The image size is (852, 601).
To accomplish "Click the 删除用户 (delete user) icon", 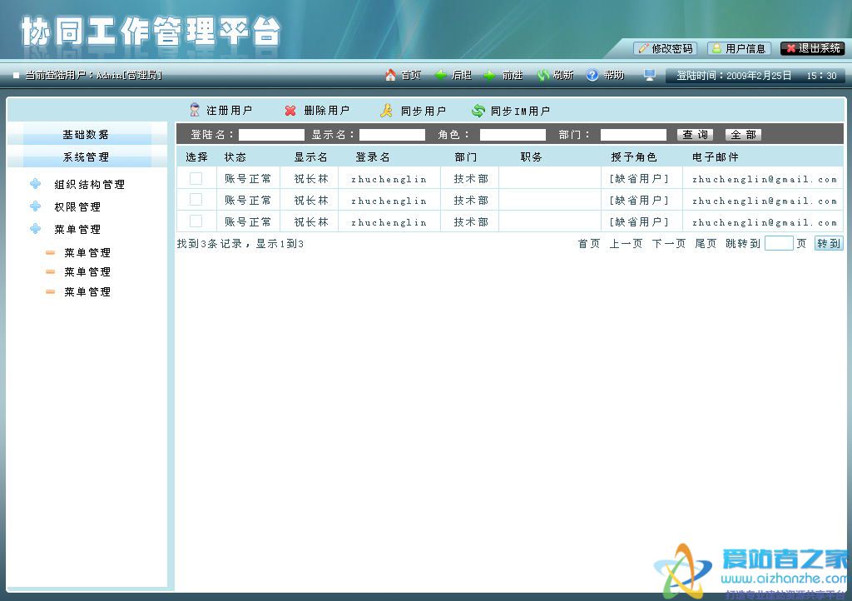I will 290,110.
